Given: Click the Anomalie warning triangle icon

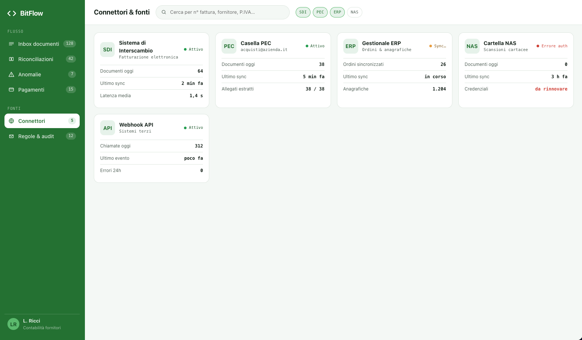Looking at the screenshot, I should [x=11, y=74].
